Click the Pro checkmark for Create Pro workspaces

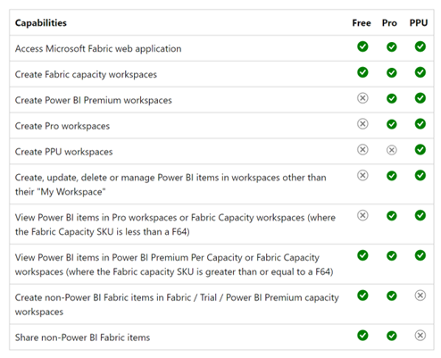392,124
